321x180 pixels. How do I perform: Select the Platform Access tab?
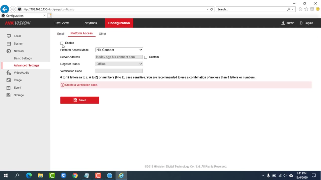click(x=82, y=33)
